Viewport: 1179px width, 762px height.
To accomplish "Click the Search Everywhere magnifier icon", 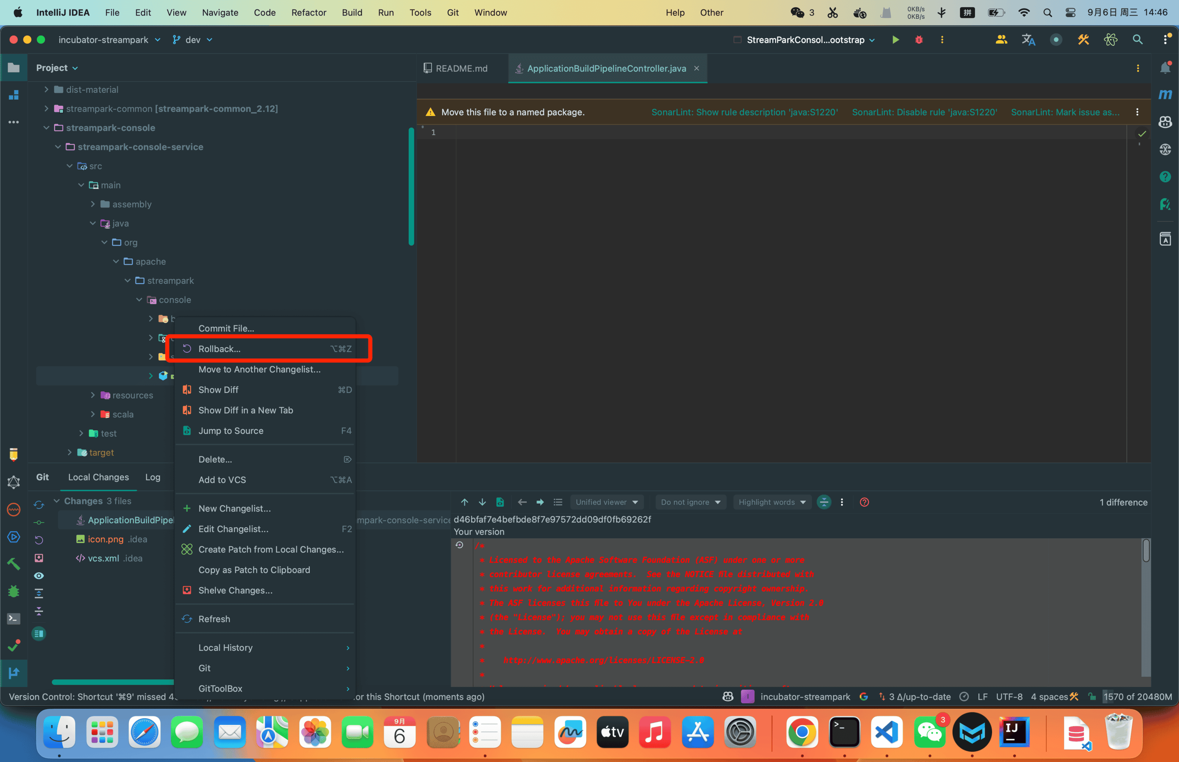I will (x=1137, y=39).
